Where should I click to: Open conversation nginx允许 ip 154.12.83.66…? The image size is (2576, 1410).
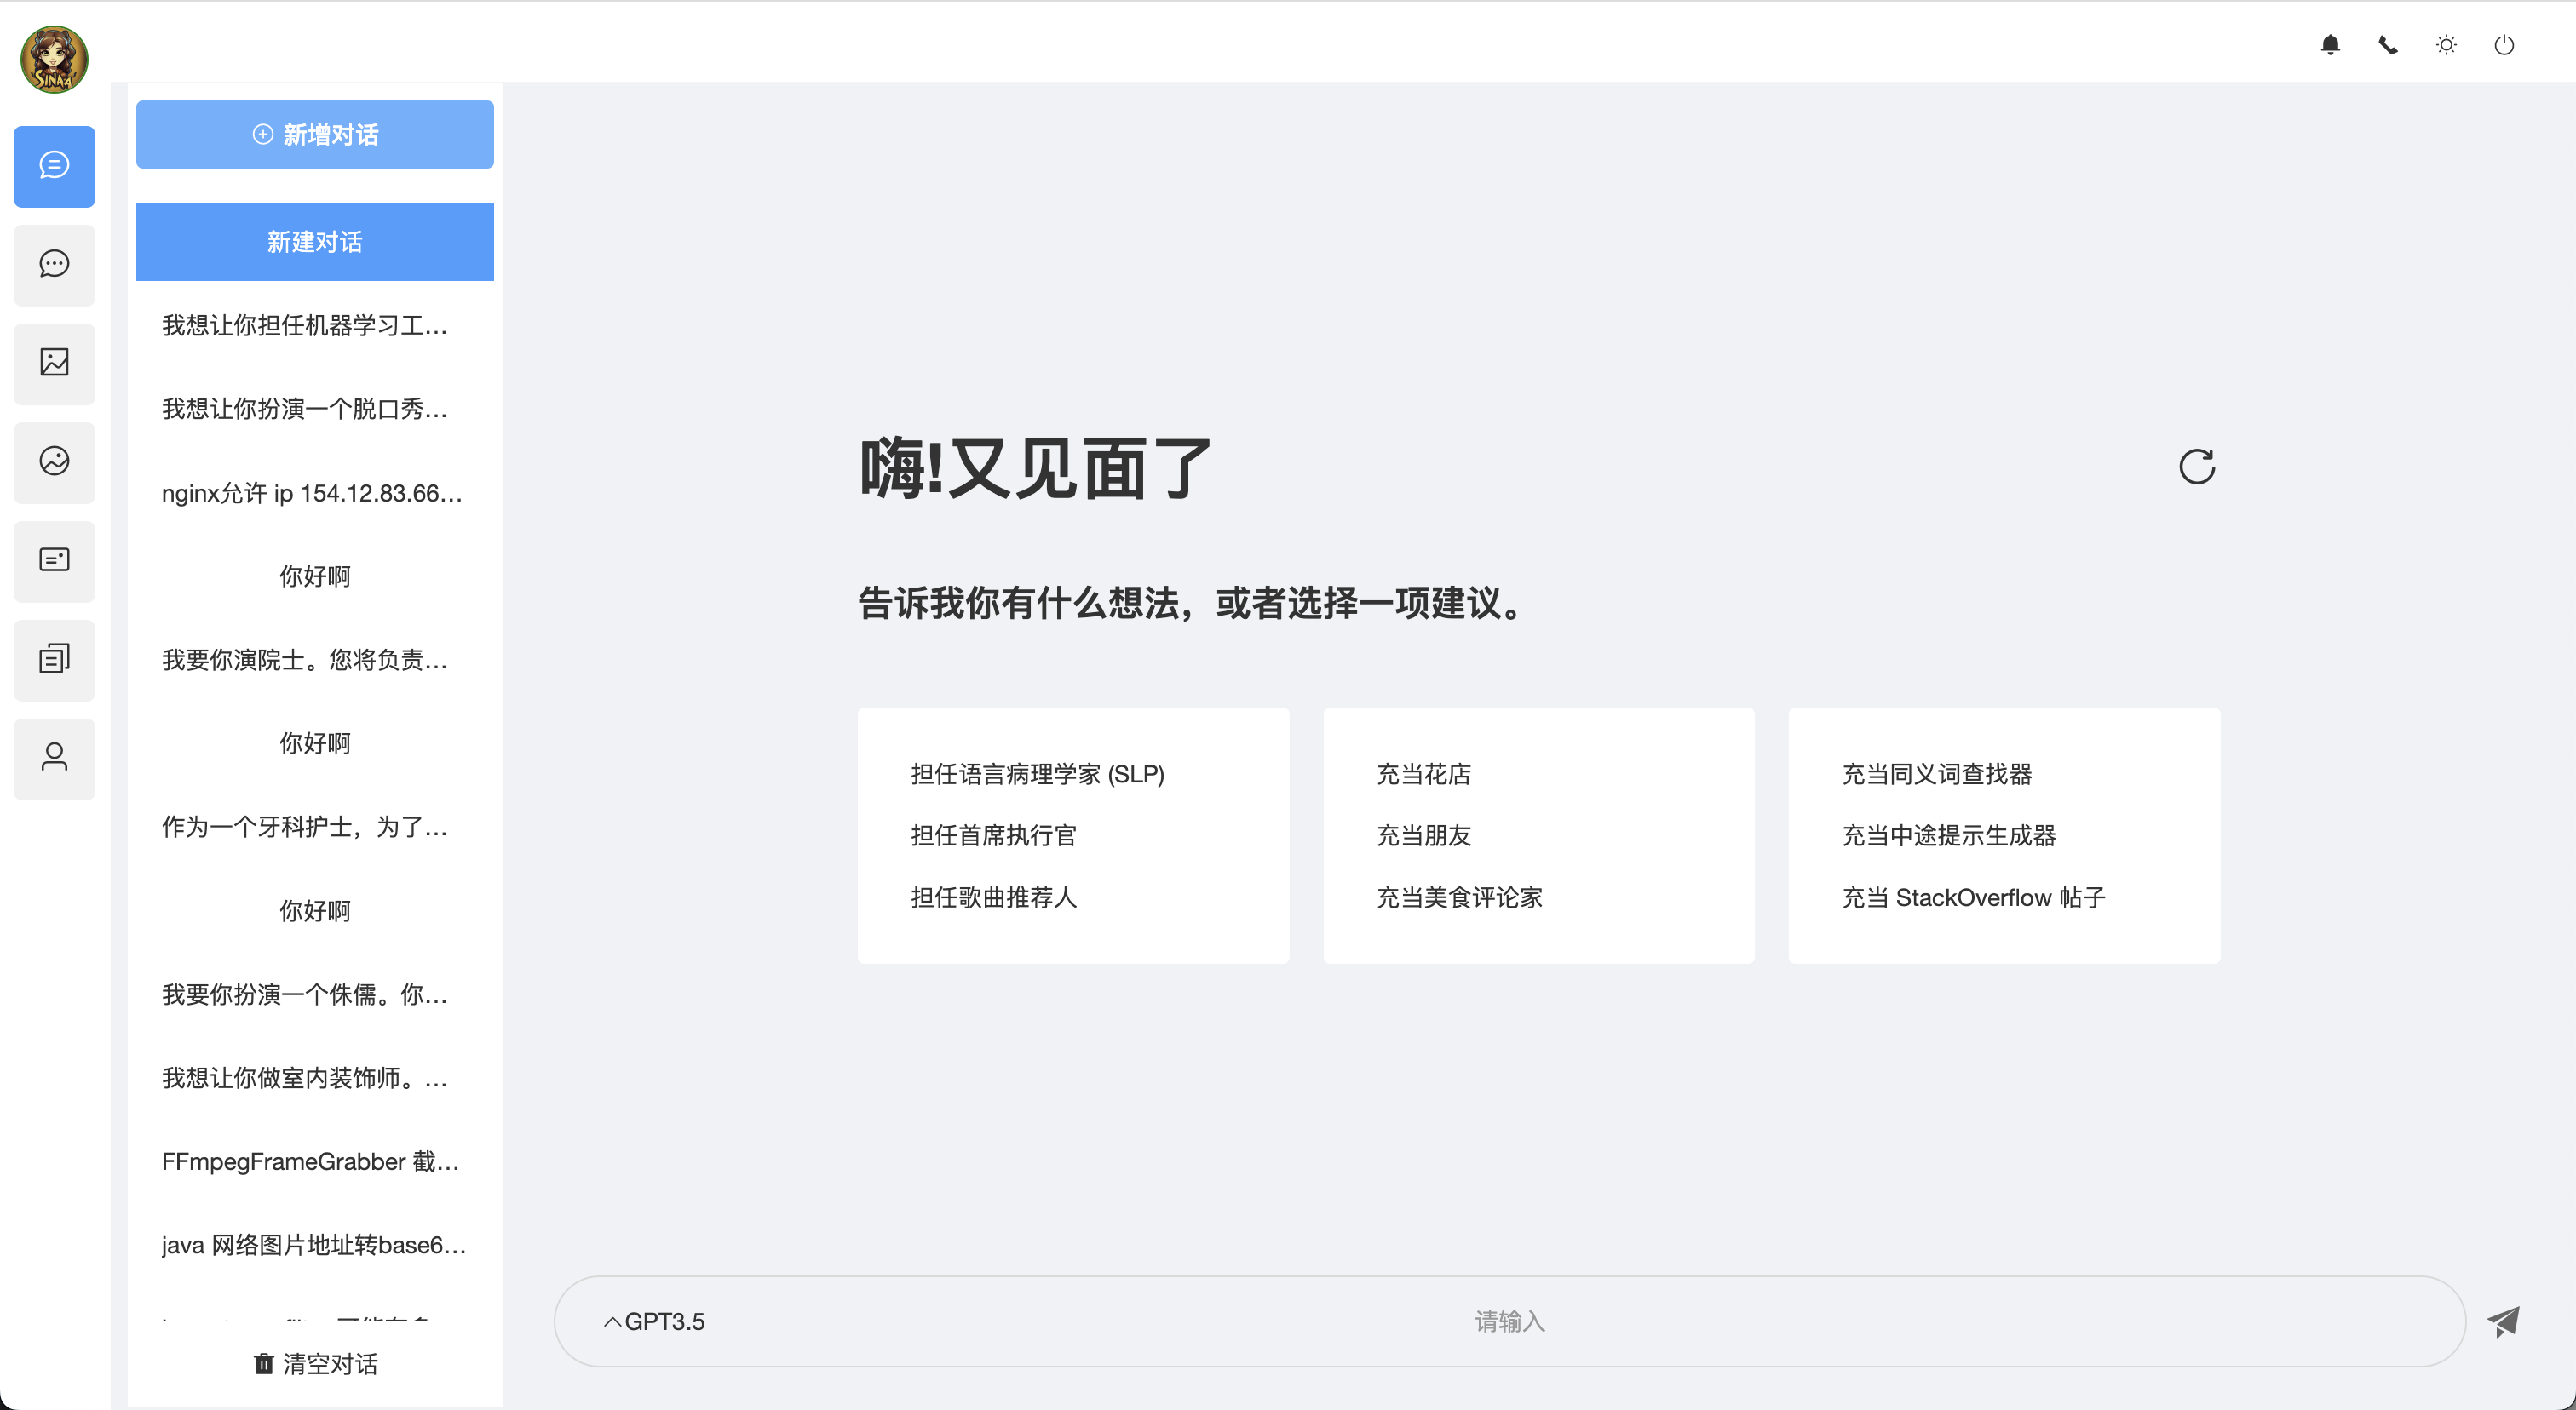pyautogui.click(x=315, y=493)
